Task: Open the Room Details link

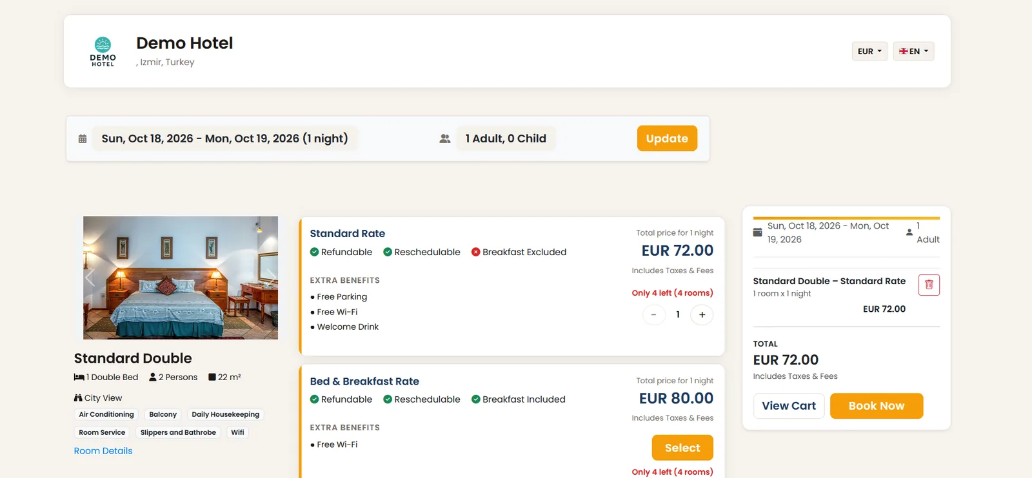Action: pyautogui.click(x=103, y=451)
